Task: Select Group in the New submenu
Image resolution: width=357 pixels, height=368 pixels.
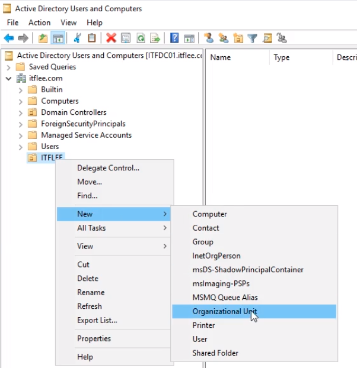Action: pyautogui.click(x=203, y=242)
